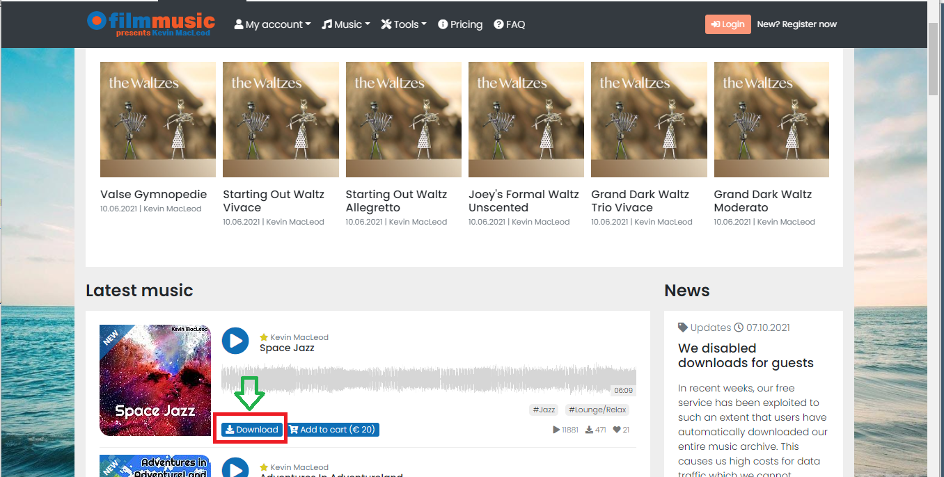Image resolution: width=944 pixels, height=477 pixels.
Task: Click the heart like icon showing 21
Action: (x=617, y=430)
